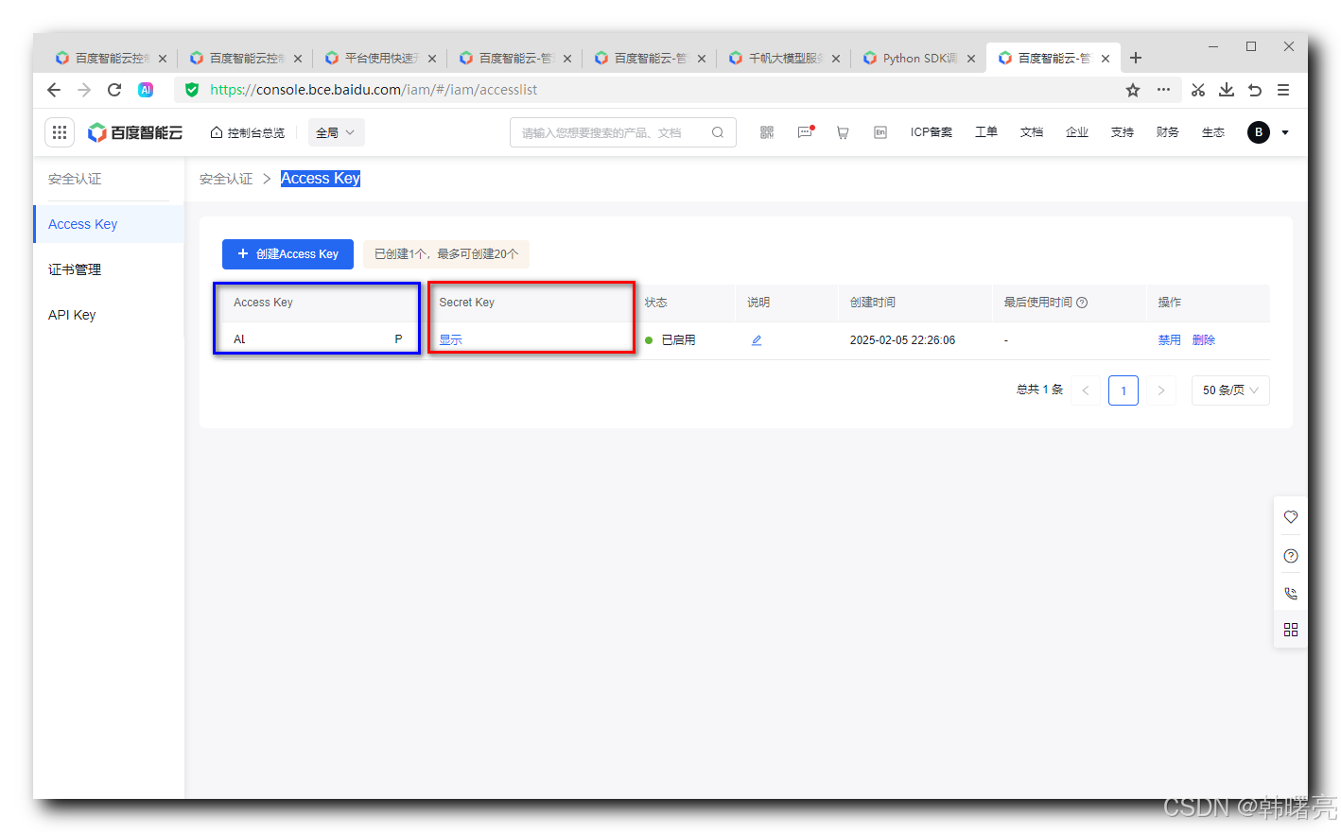
Task: Click the 已创建1个，最多可创建20个 notice
Action: click(x=446, y=254)
